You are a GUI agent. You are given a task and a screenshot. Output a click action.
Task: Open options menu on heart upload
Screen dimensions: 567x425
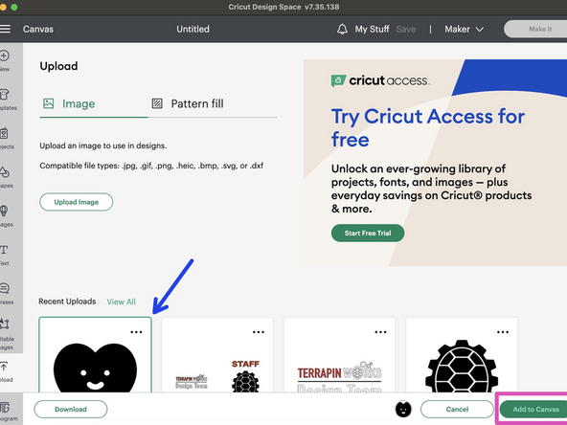(x=136, y=332)
